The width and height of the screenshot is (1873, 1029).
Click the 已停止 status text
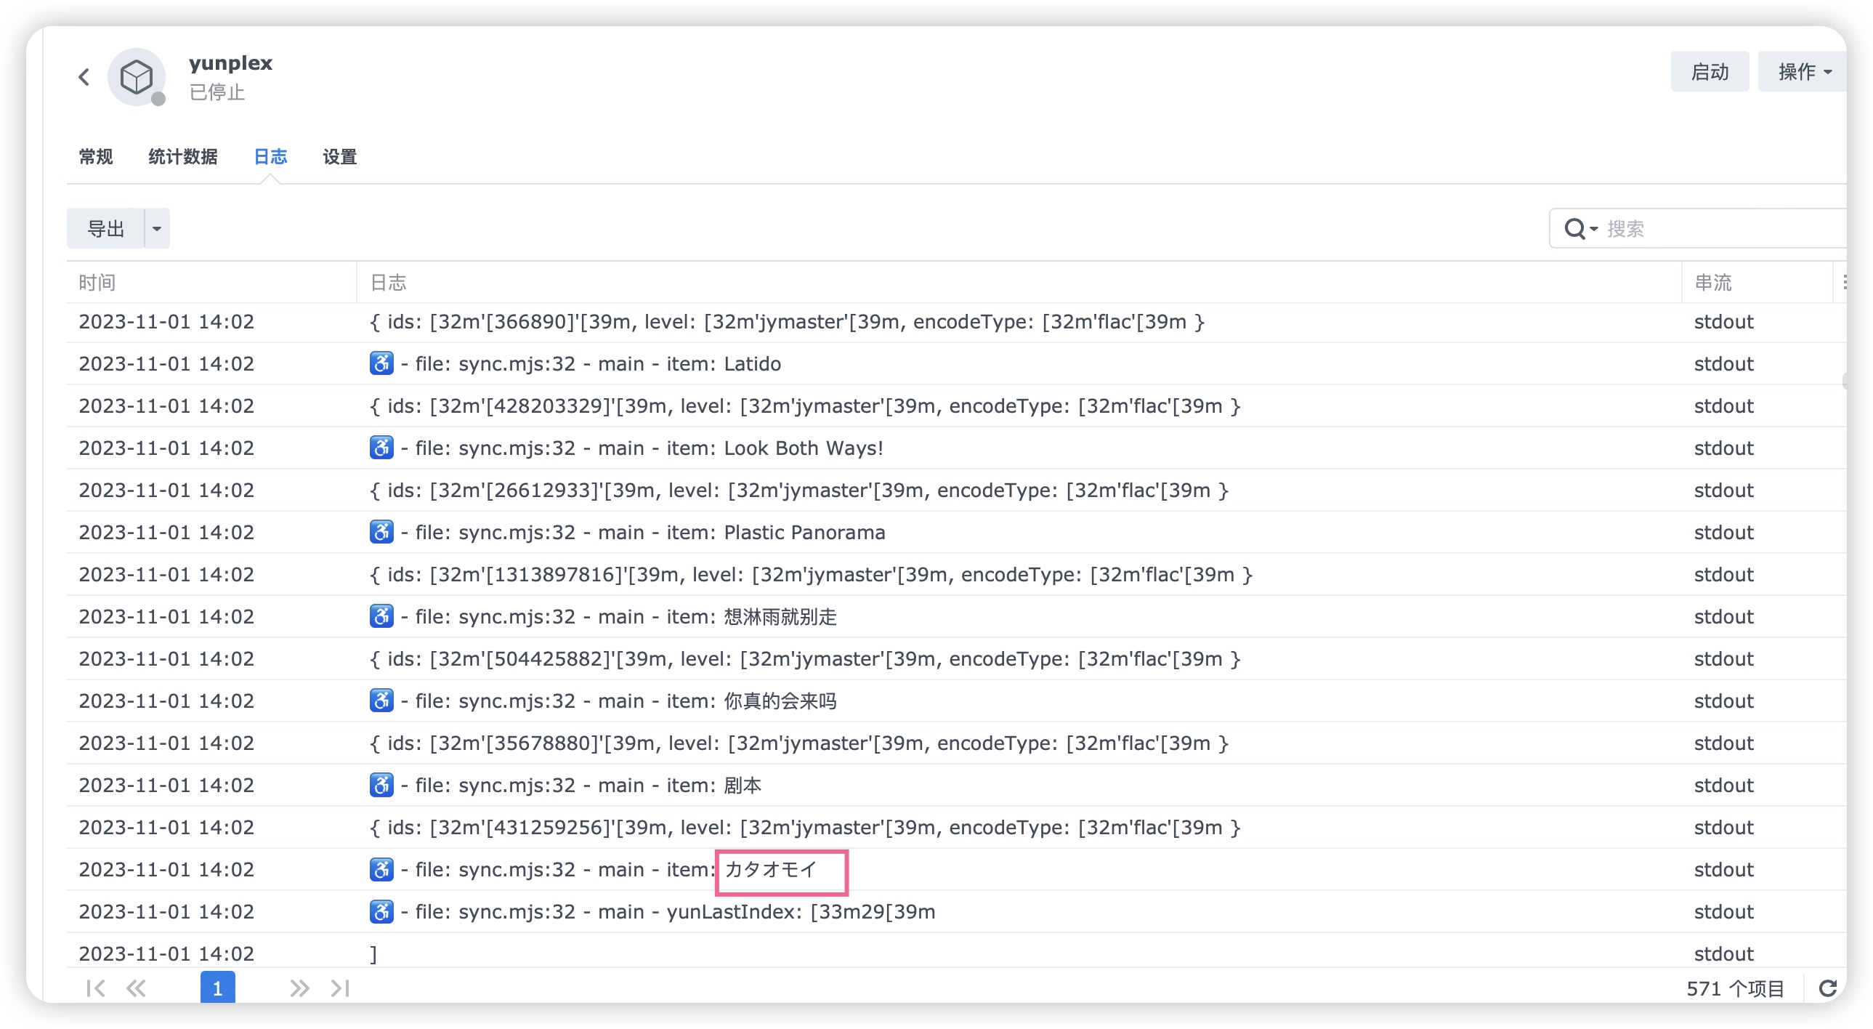[x=217, y=92]
